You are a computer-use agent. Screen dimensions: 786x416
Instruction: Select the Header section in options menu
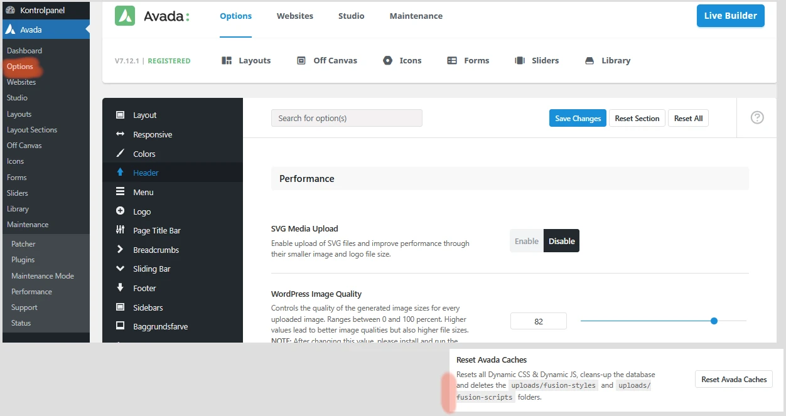click(x=173, y=173)
